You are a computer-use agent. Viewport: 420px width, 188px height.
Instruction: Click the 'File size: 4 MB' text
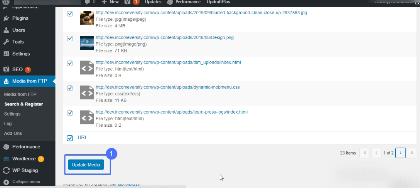(x=110, y=26)
